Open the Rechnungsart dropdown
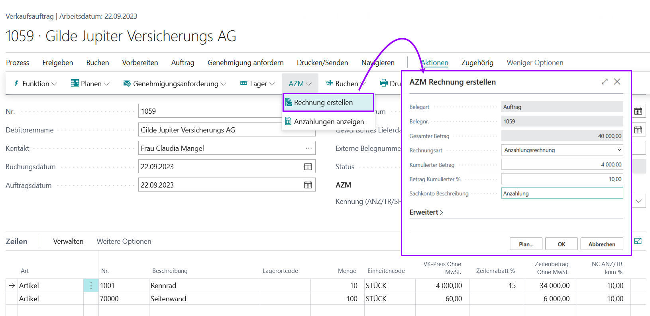The image size is (650, 316). click(562, 150)
